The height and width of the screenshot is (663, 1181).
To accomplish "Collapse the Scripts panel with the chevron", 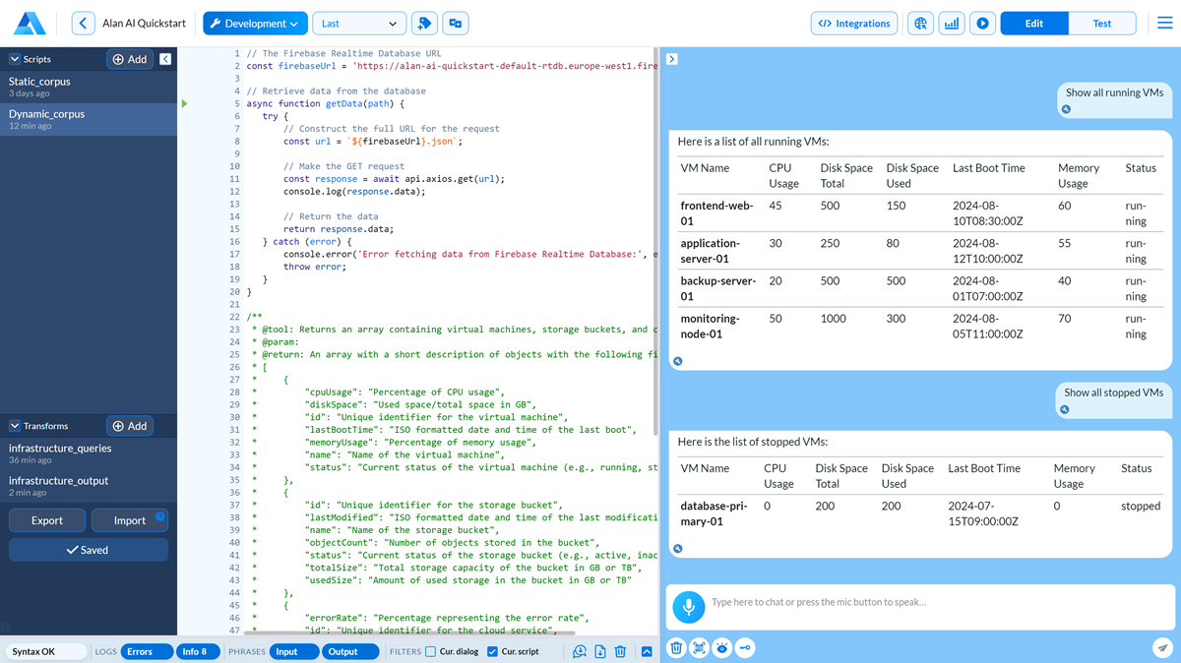I will pos(163,59).
